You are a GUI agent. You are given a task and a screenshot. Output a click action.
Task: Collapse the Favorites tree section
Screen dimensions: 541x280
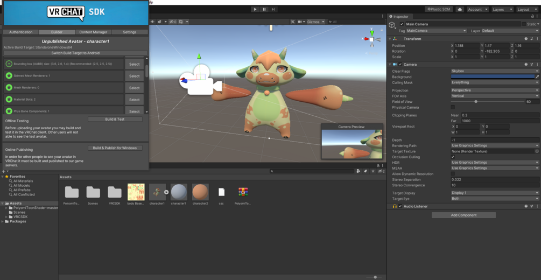pyautogui.click(x=2, y=177)
